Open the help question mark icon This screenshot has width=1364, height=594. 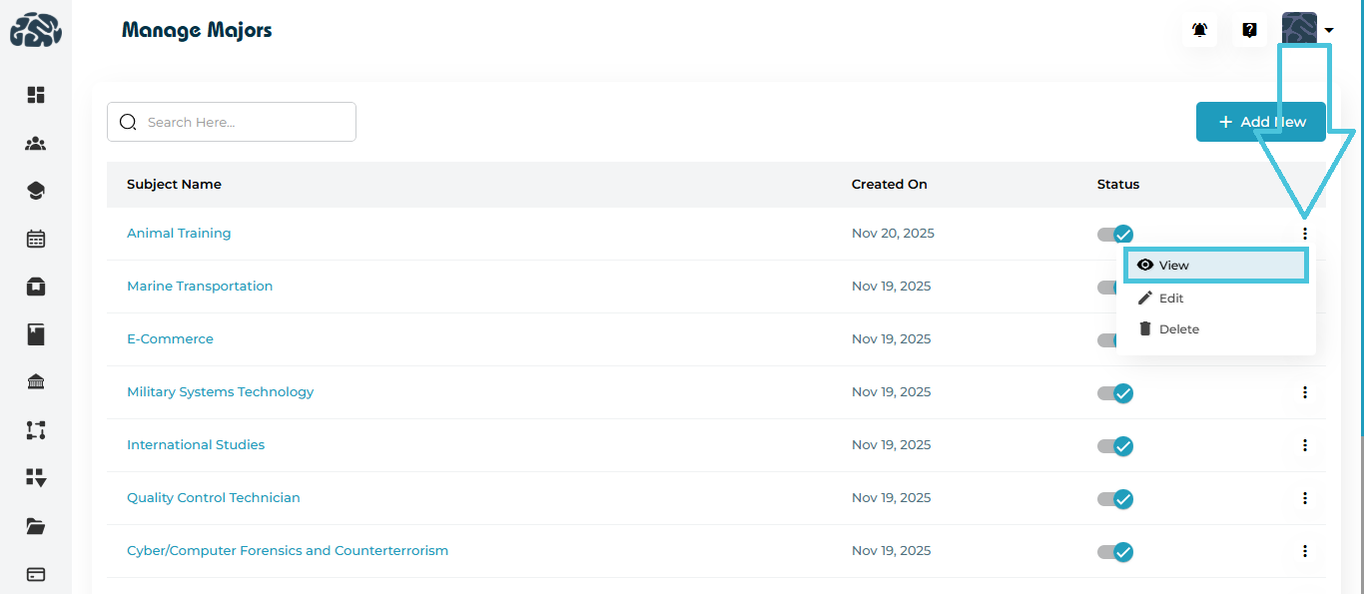1249,30
